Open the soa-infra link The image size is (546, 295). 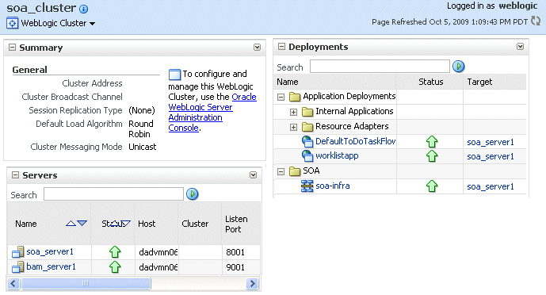click(x=333, y=186)
